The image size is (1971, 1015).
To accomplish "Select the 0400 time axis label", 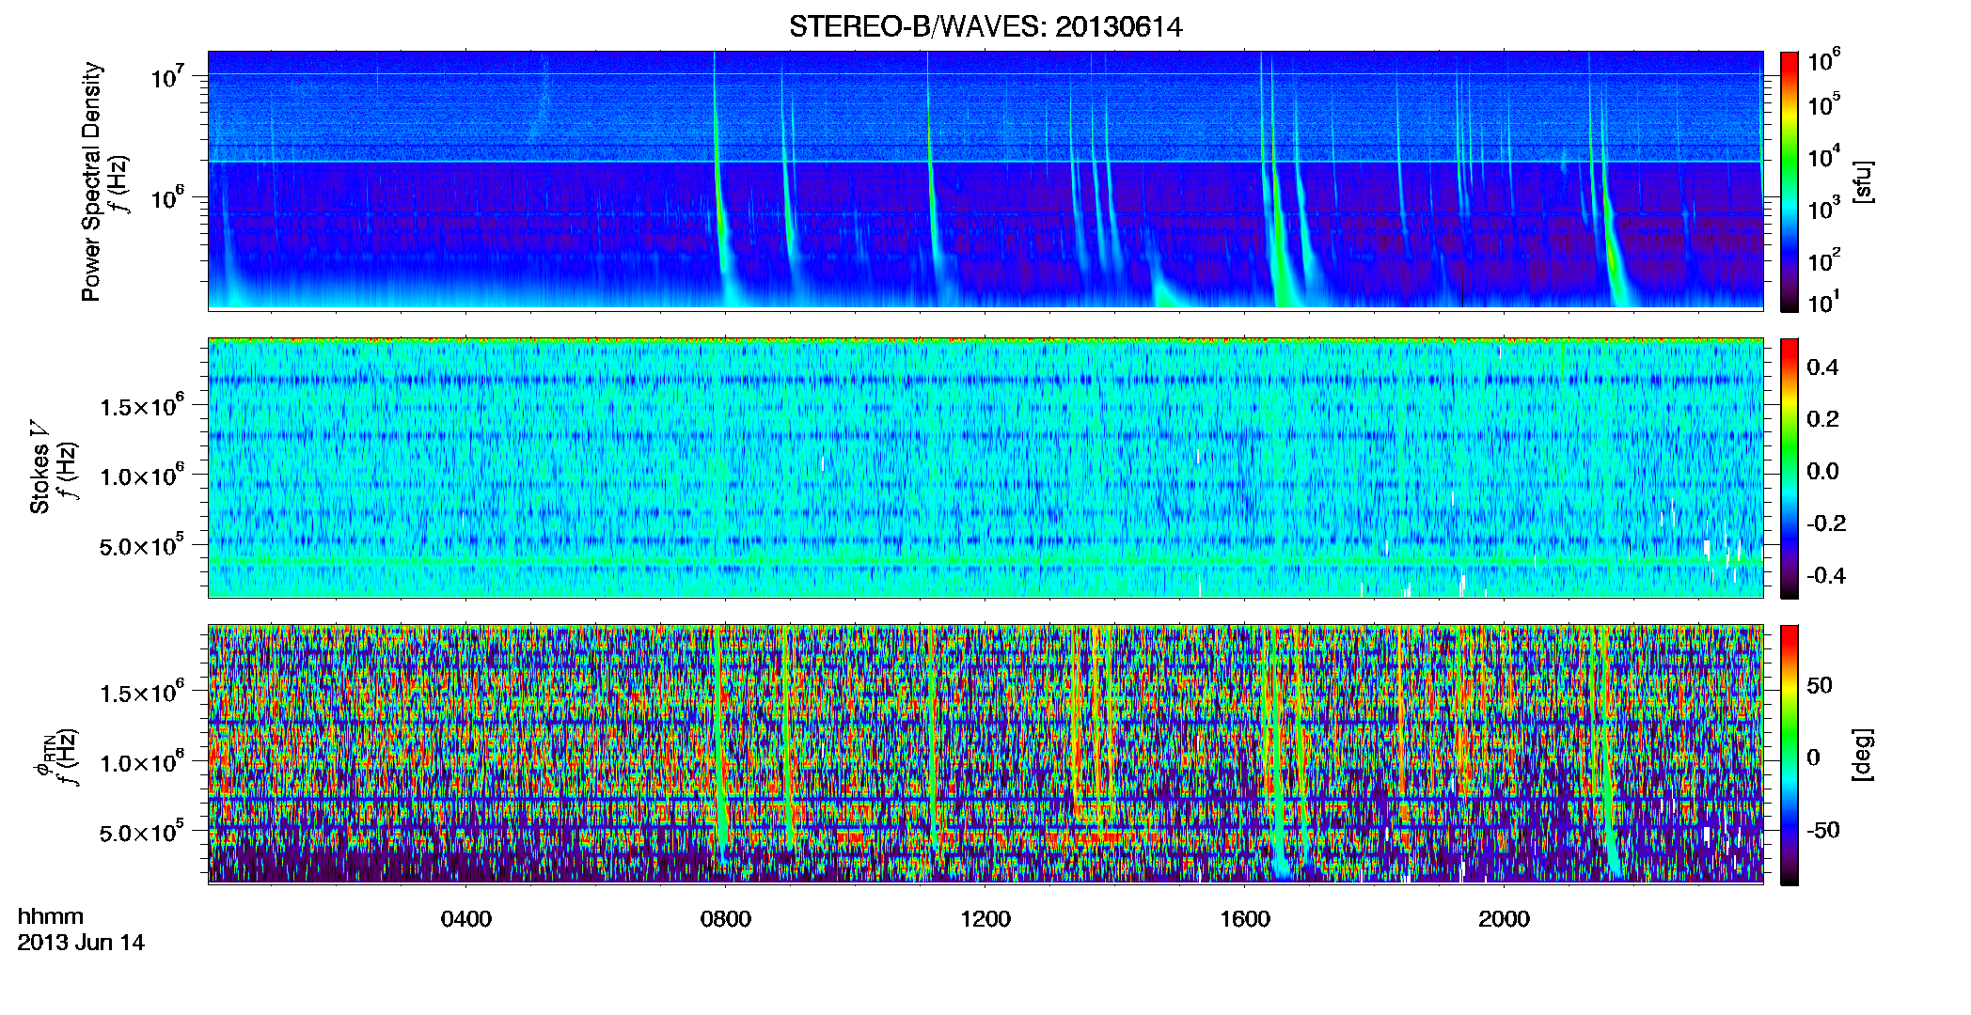I will [466, 919].
